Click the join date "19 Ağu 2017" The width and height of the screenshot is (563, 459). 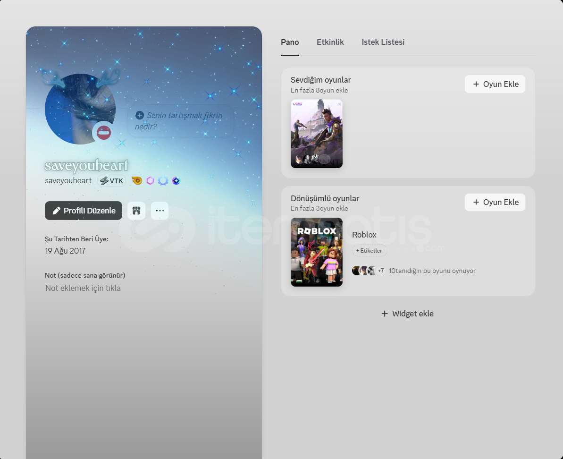(x=65, y=251)
